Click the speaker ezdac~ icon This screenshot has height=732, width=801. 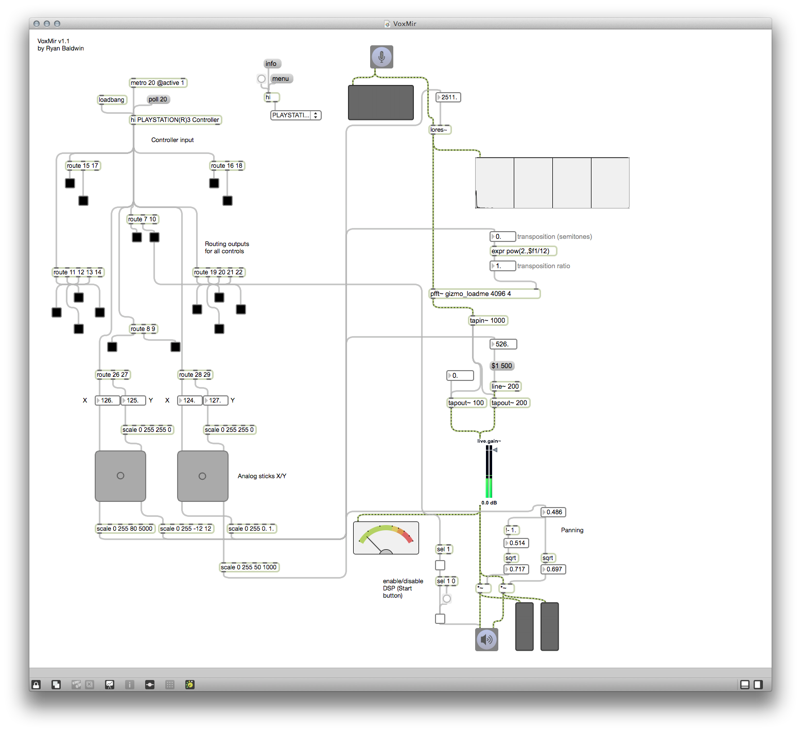click(x=486, y=639)
